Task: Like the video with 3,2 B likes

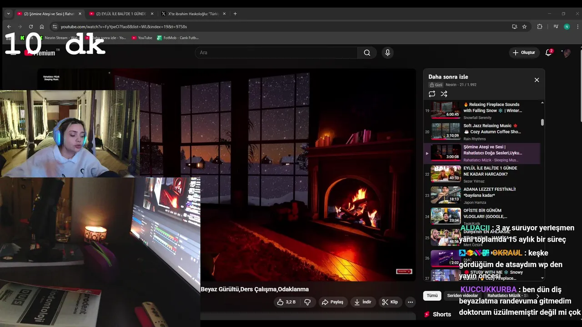Action: [x=286, y=302]
